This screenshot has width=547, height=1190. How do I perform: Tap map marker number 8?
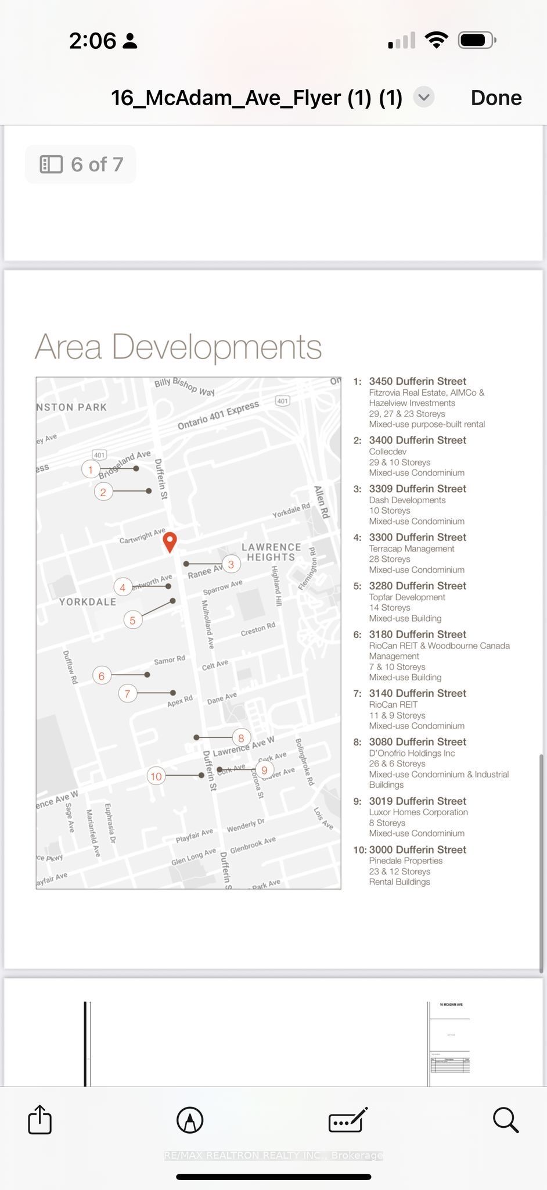[x=242, y=738]
